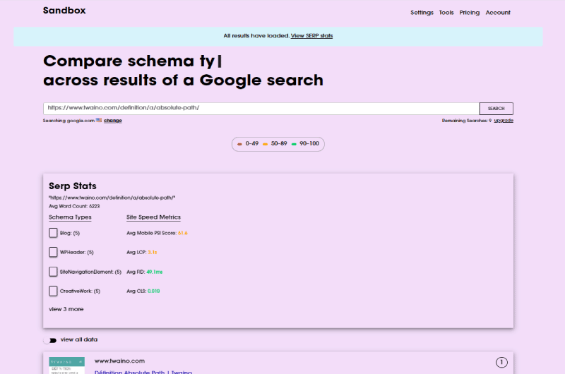The width and height of the screenshot is (565, 374).
Task: Click the Sandbox logo
Action: pos(64,11)
